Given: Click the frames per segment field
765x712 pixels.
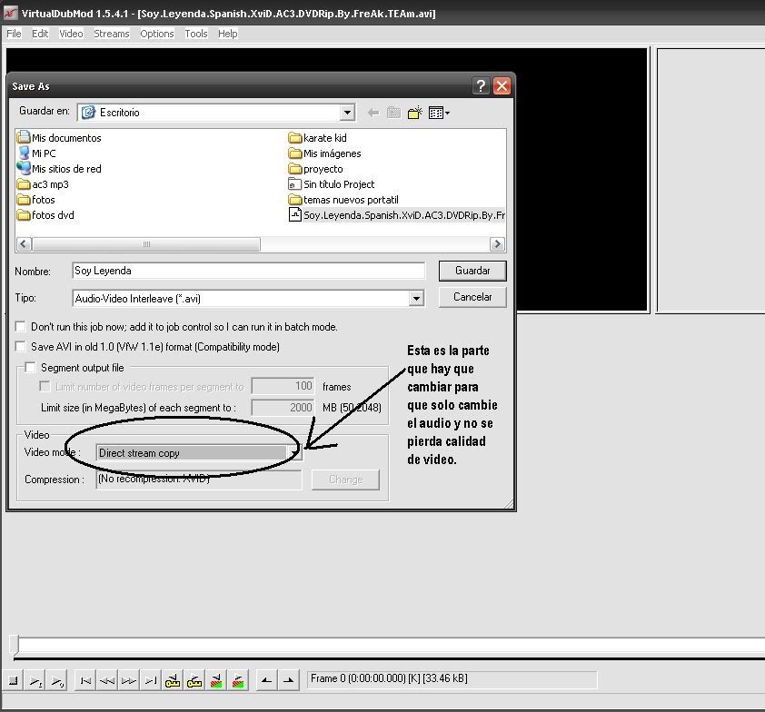Looking at the screenshot, I should point(283,386).
